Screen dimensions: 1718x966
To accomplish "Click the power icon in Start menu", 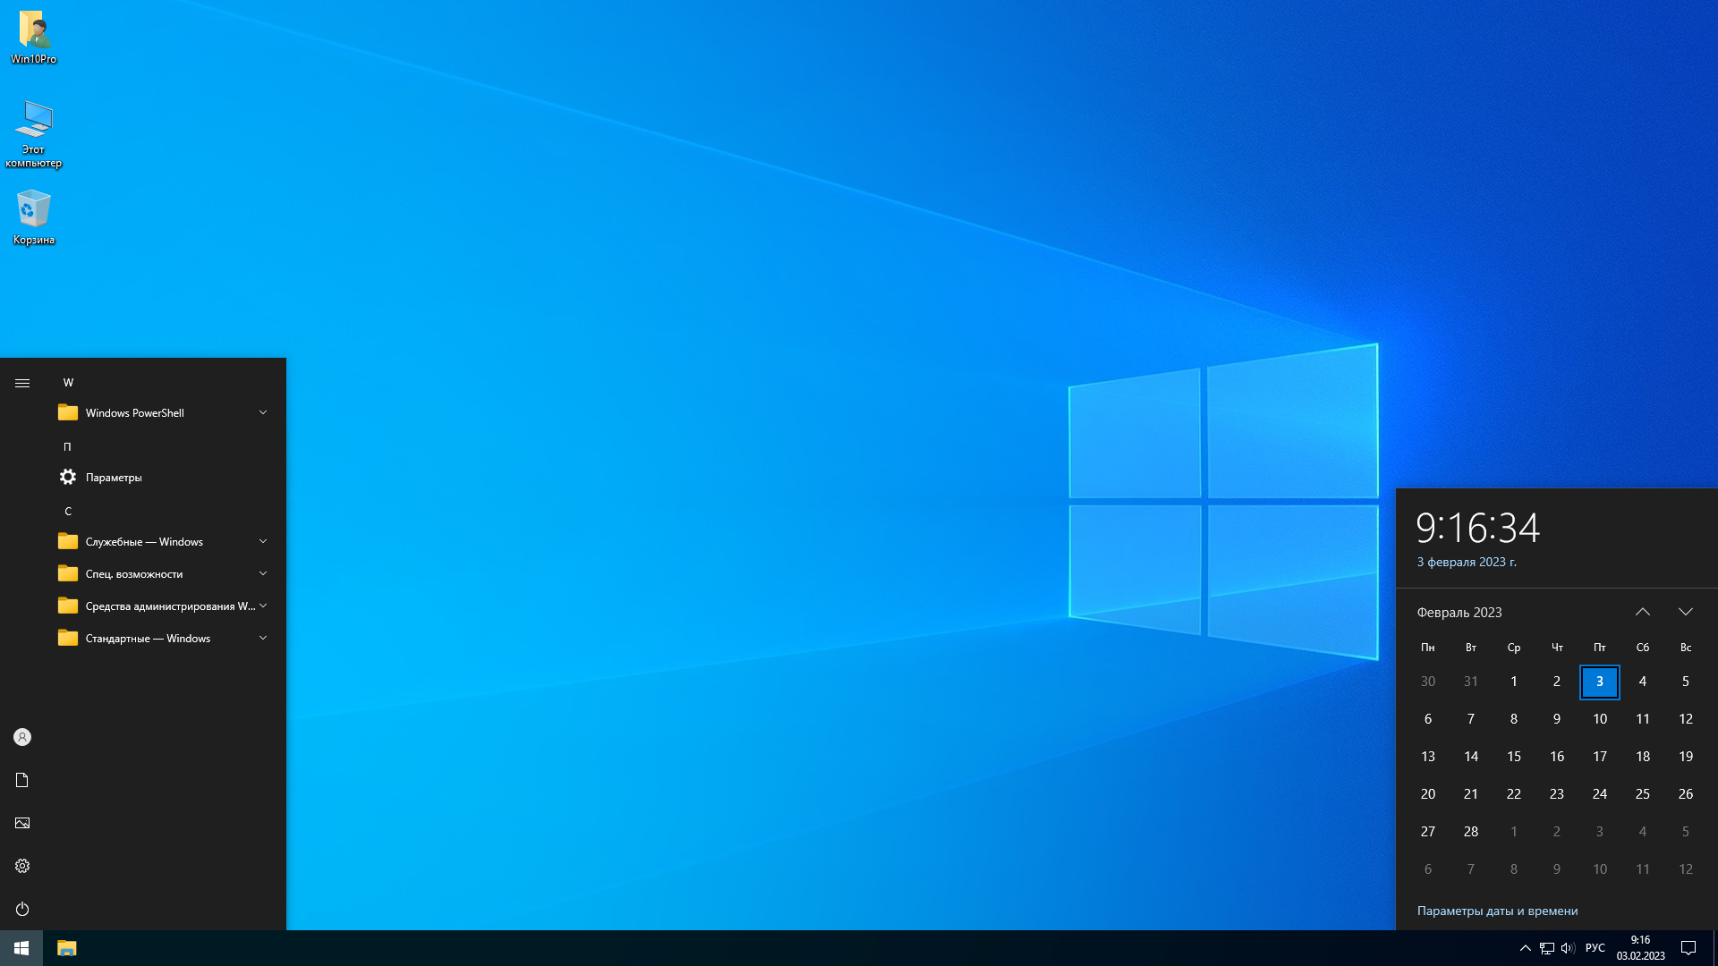I will pos(22,909).
